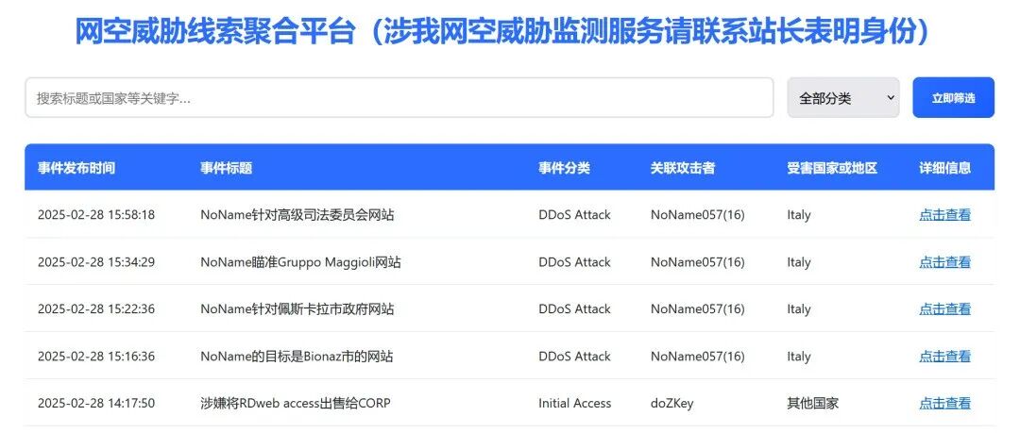
Task: Click DDoS Attack in the 佩斯卡拉 row
Action: point(574,308)
